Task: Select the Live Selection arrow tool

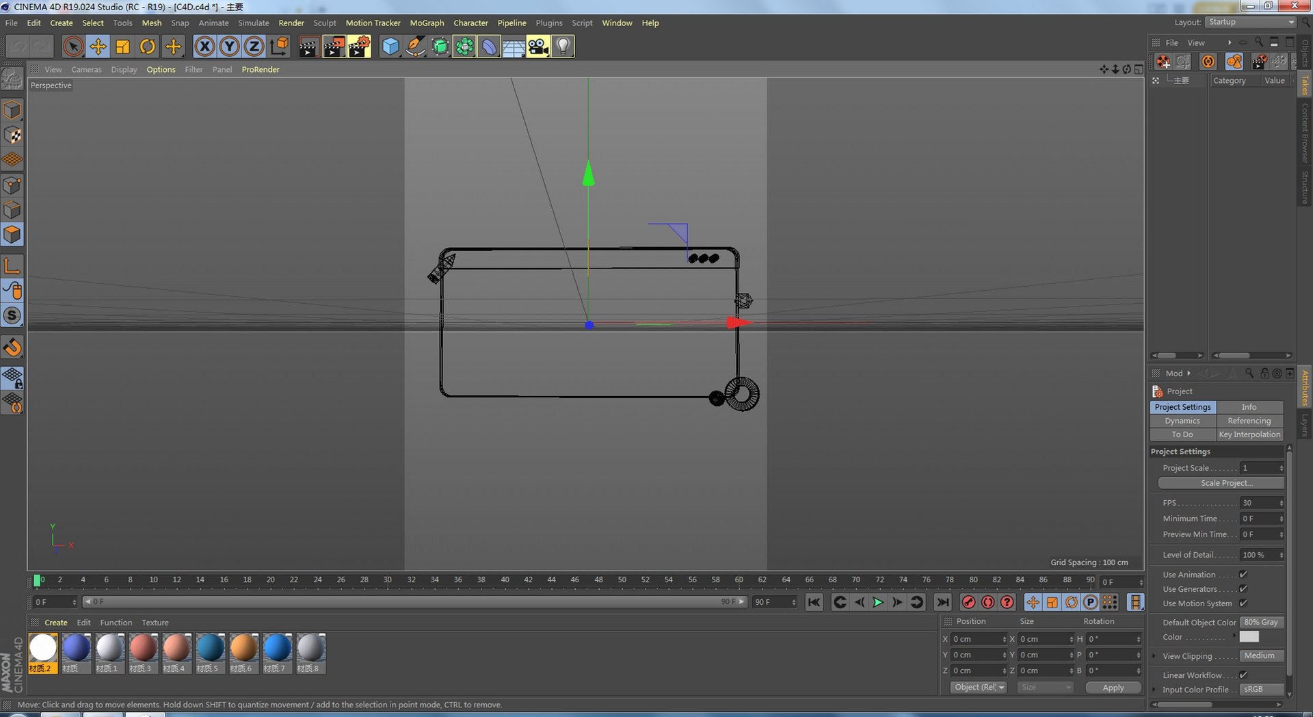Action: [x=73, y=47]
